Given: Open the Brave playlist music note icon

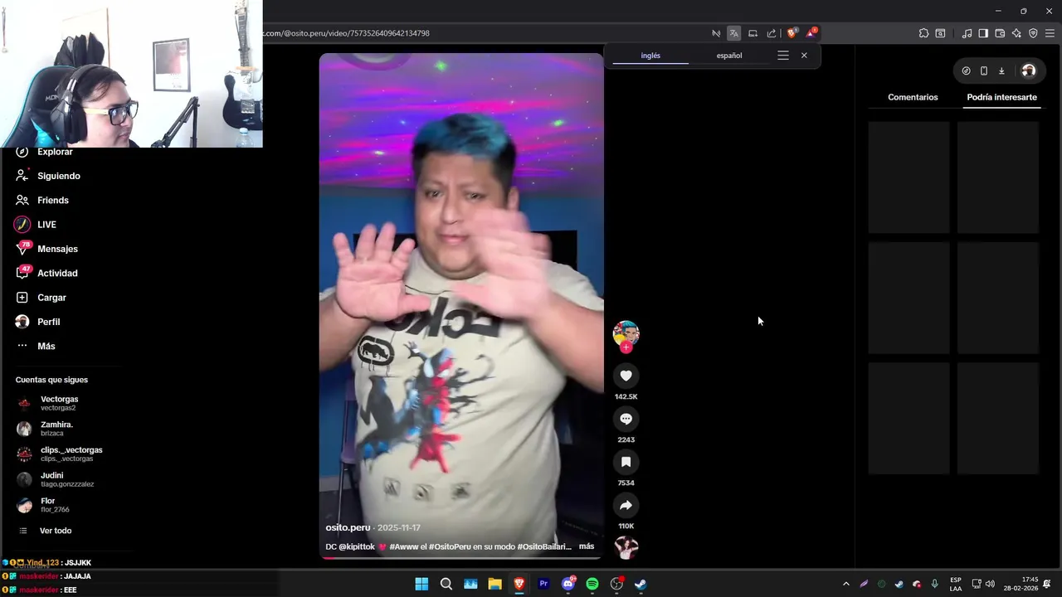Looking at the screenshot, I should click(967, 33).
